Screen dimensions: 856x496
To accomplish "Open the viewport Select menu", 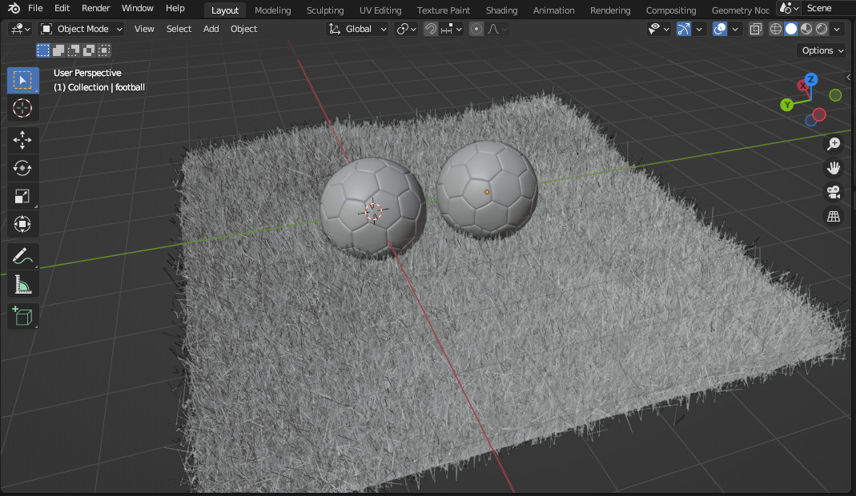I will tap(179, 29).
